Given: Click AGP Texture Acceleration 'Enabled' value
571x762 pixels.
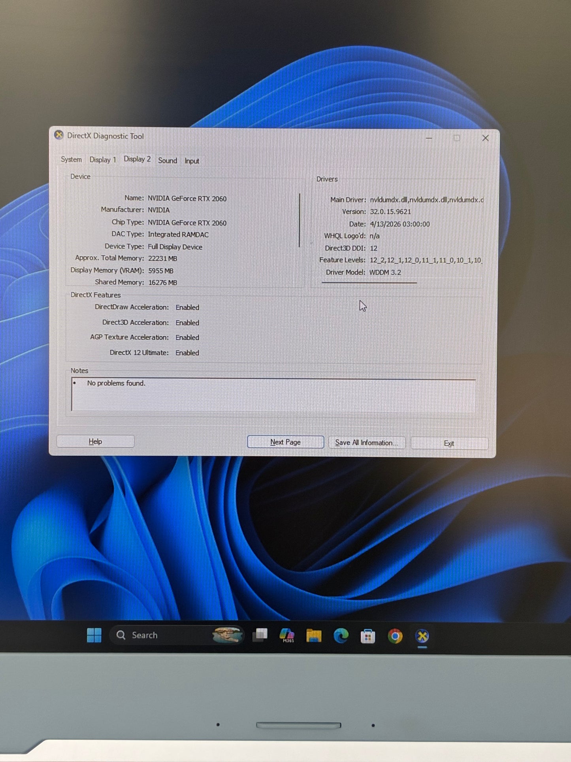Looking at the screenshot, I should click(187, 337).
